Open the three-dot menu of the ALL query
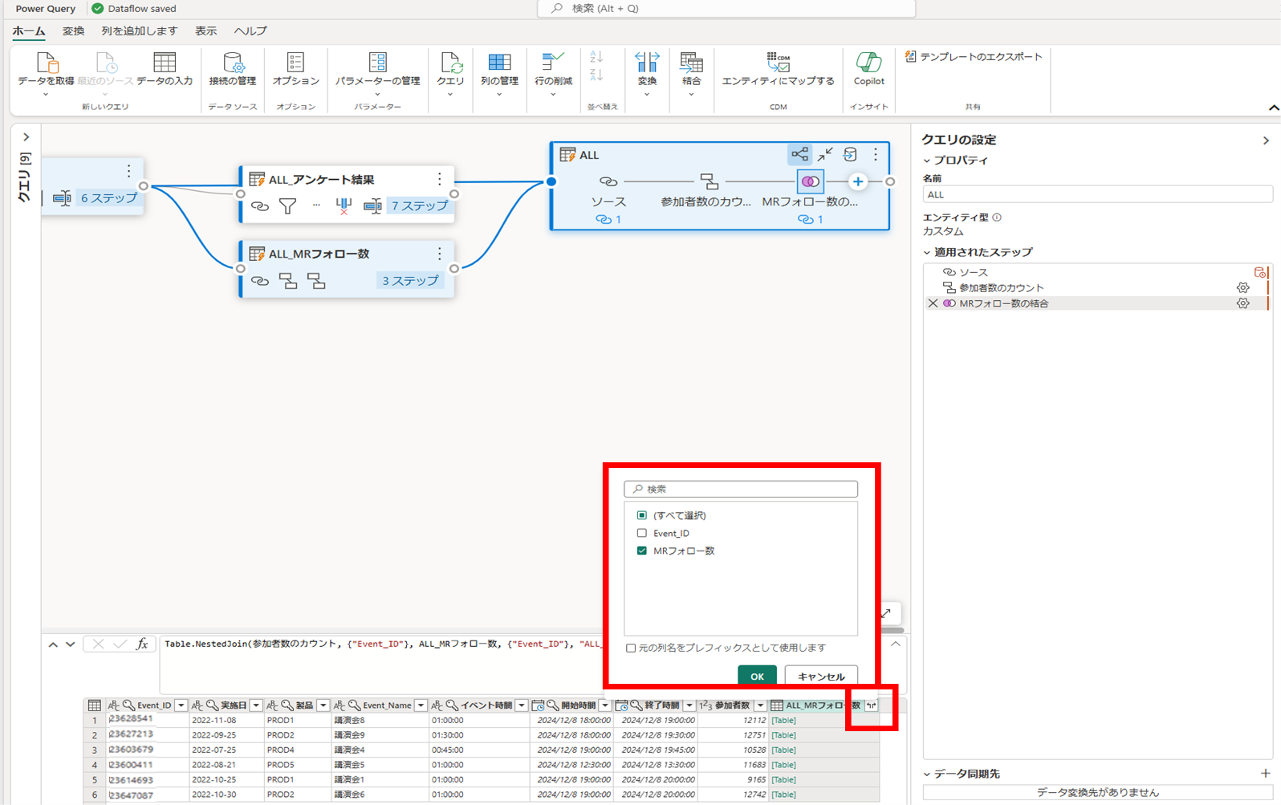The image size is (1281, 805). tap(876, 155)
